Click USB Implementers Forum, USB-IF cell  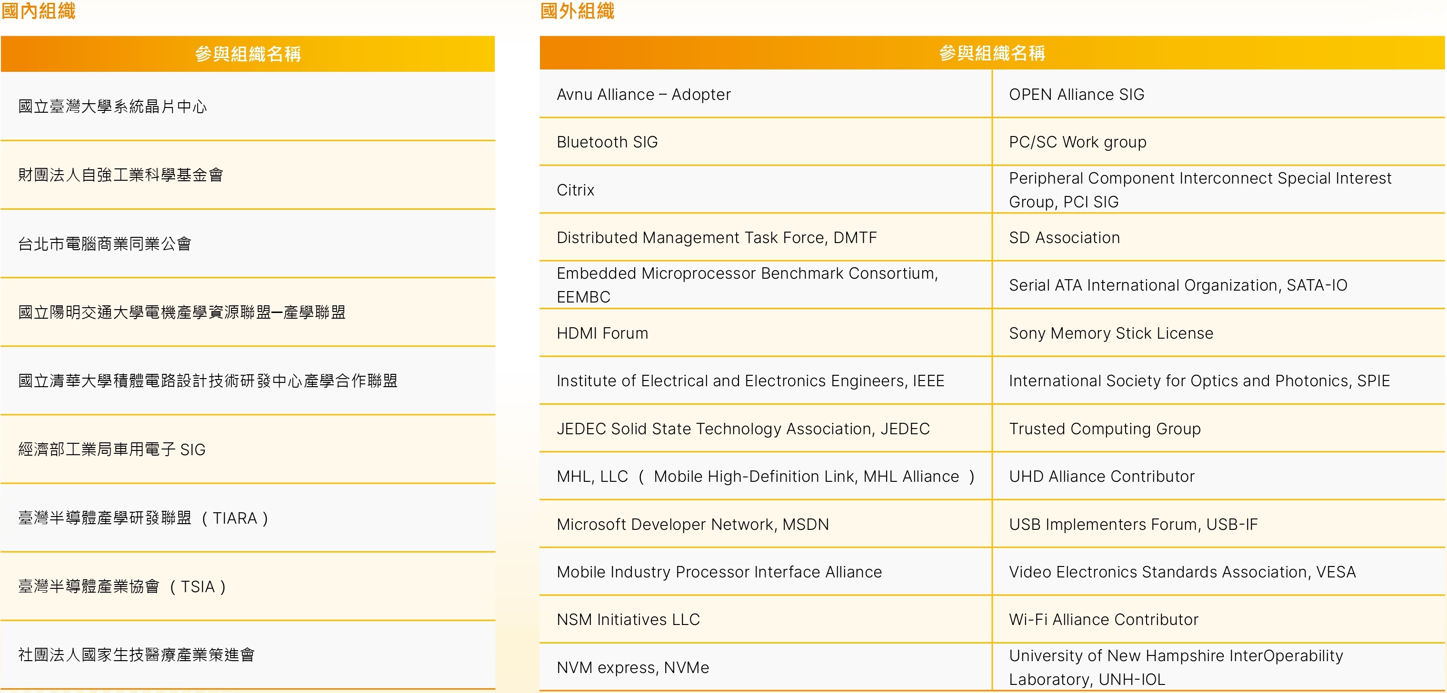1219,524
